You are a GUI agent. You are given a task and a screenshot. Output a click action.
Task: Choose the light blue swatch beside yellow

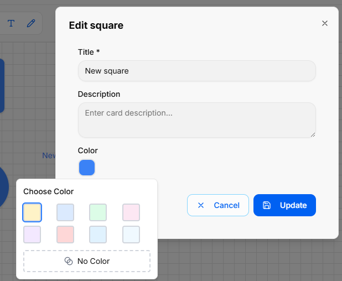coord(65,212)
